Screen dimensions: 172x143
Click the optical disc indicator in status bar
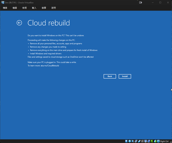(130, 141)
